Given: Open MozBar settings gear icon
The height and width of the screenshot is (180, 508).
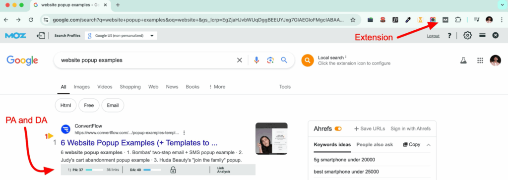Looking at the screenshot, I should (x=467, y=36).
